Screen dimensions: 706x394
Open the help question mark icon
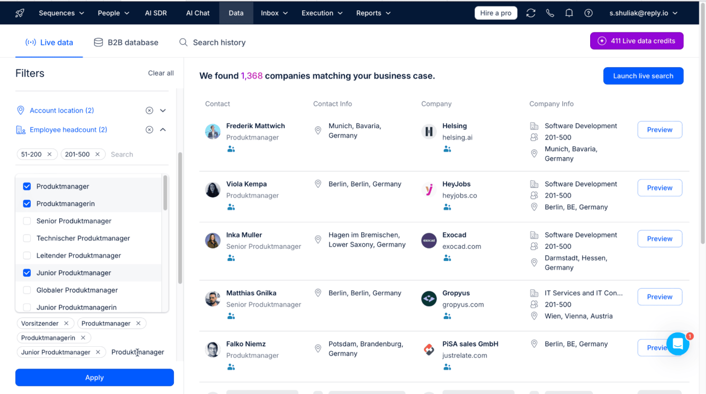(x=588, y=13)
